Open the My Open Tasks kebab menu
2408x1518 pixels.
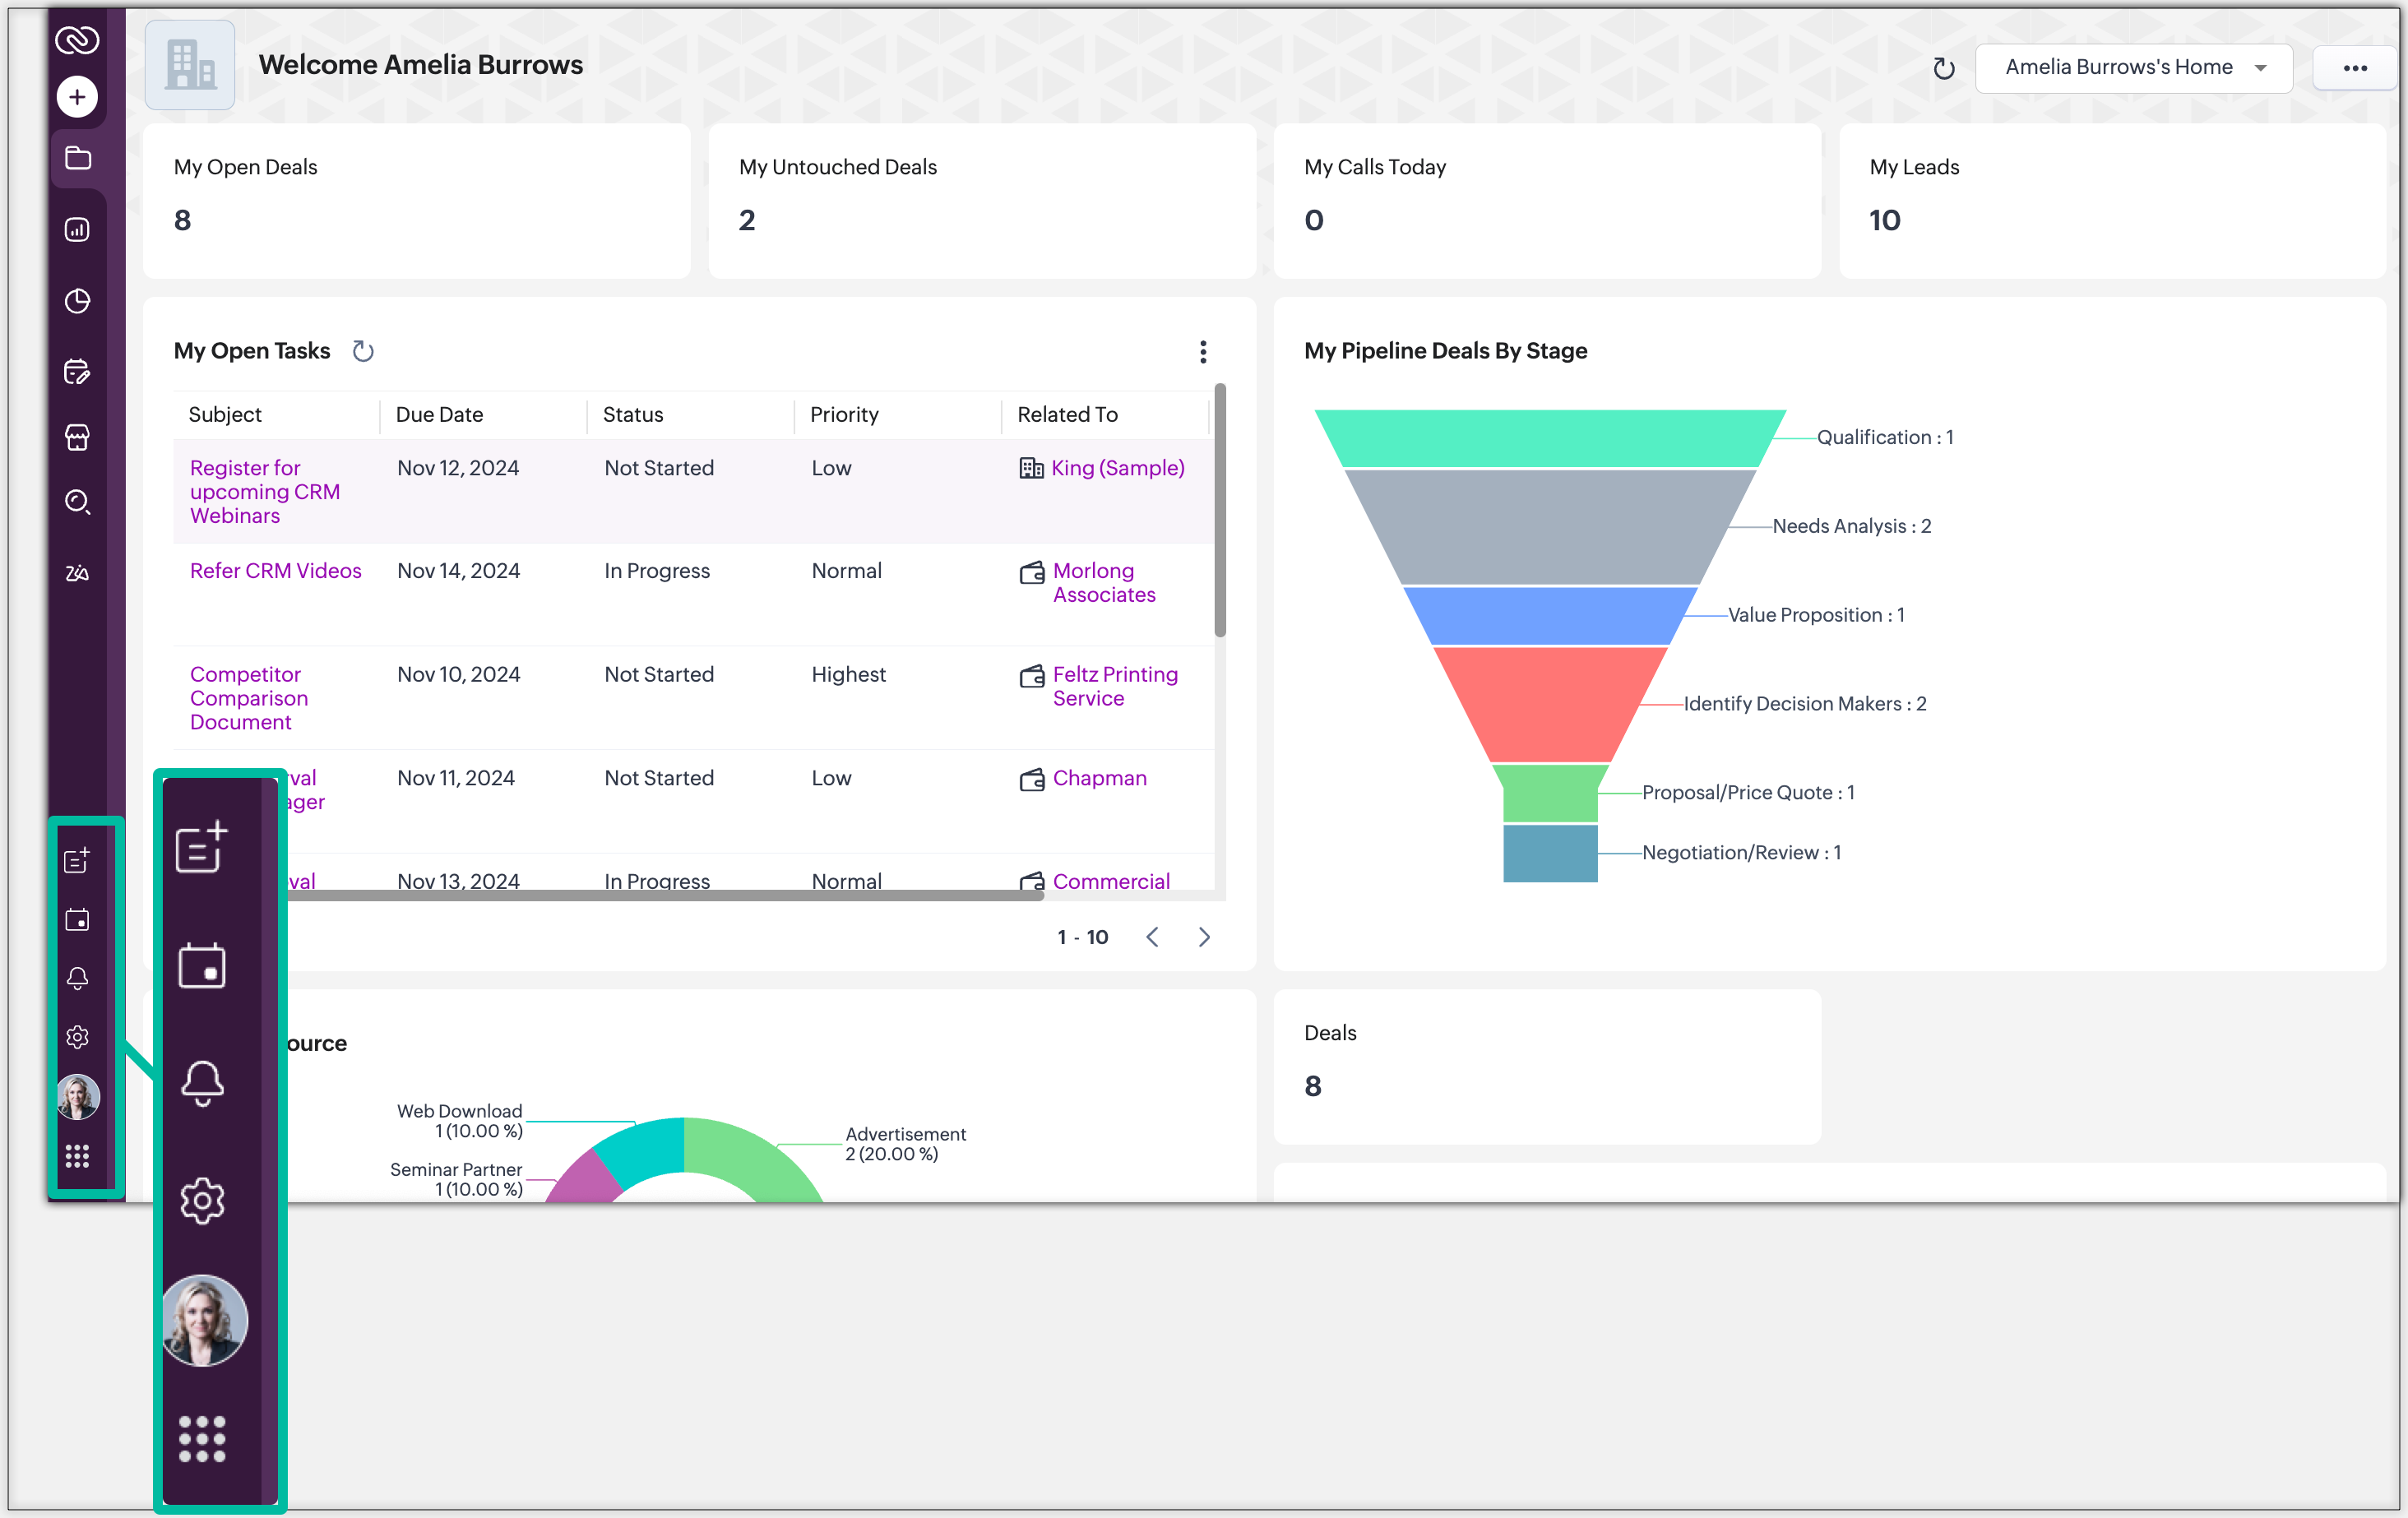point(1203,351)
